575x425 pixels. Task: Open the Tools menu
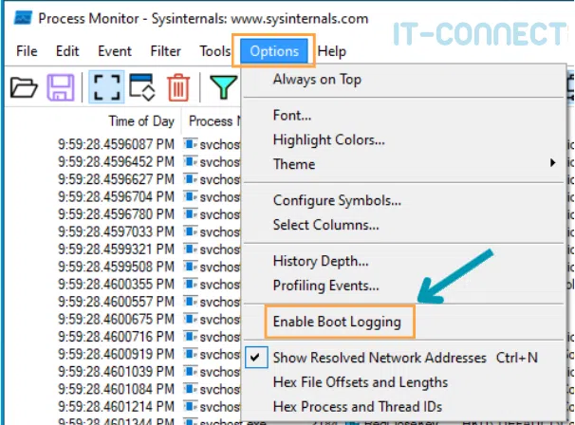tap(214, 51)
